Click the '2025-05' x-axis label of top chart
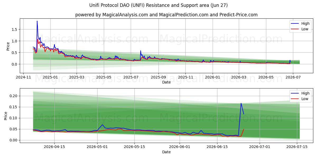Image resolution: width=317 pixels, height=158 pixels. (104, 77)
